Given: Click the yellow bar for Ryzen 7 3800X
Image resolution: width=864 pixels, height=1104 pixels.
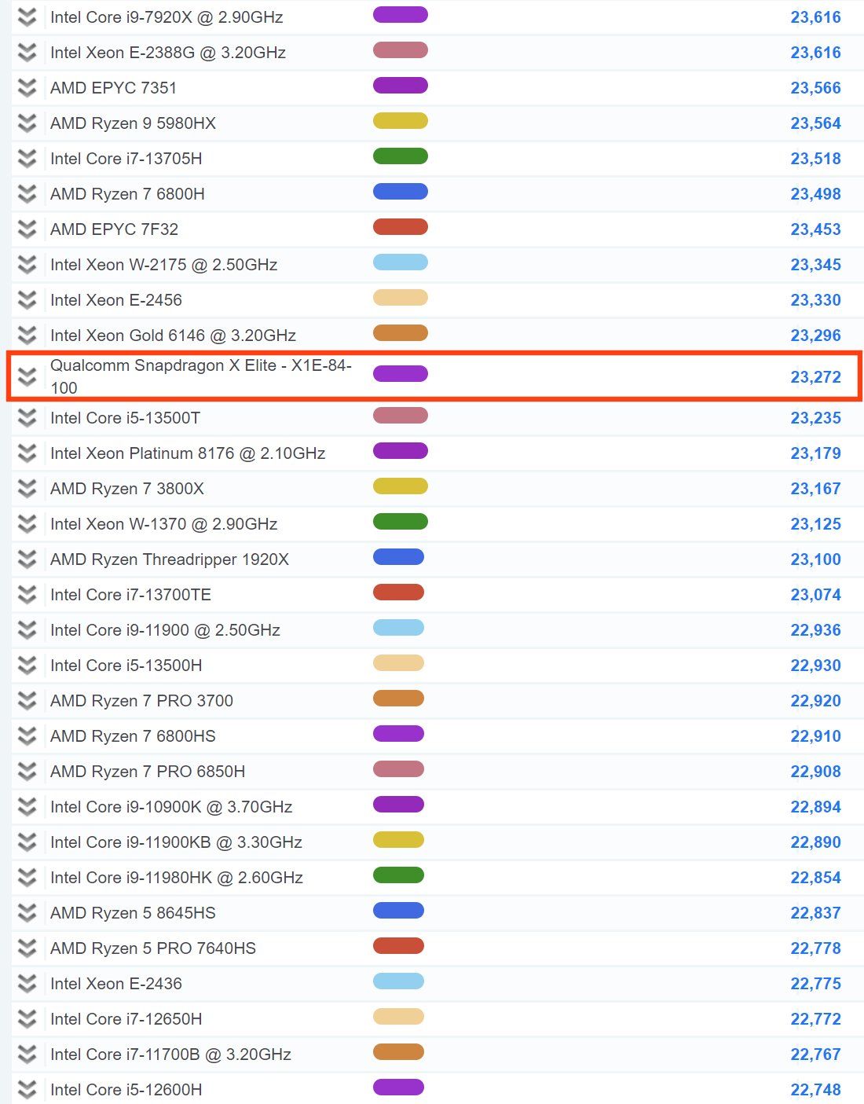Looking at the screenshot, I should coord(401,486).
